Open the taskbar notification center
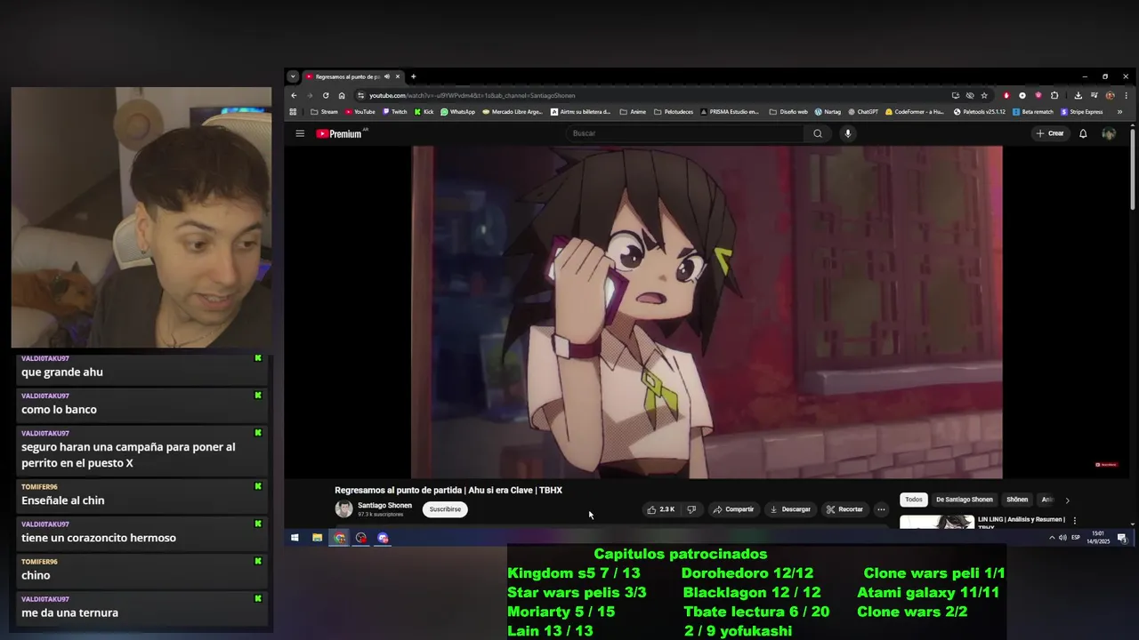 pos(1122,538)
